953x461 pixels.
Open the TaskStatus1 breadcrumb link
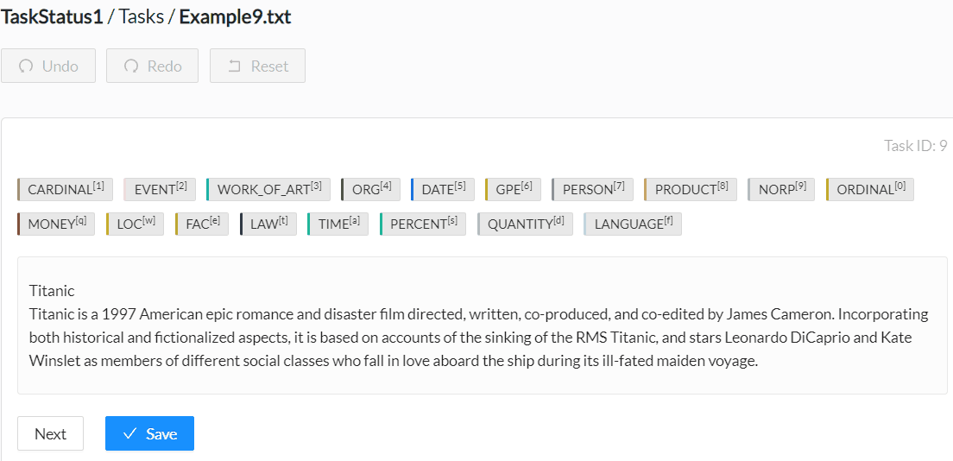52,17
